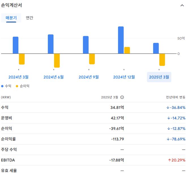Click the blue revenue bar for 2024년 9월
188x176 pixels.
pos(86,45)
